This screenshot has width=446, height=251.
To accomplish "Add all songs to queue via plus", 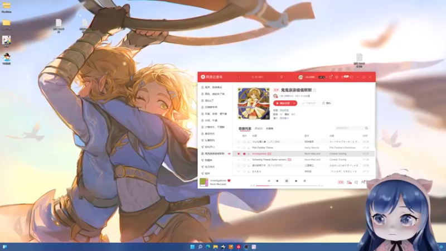I will pos(294,103).
